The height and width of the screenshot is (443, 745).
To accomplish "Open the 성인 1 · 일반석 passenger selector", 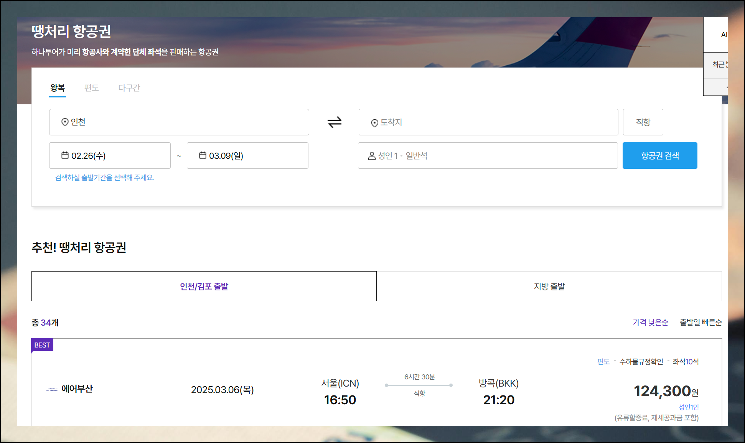I will pos(487,156).
